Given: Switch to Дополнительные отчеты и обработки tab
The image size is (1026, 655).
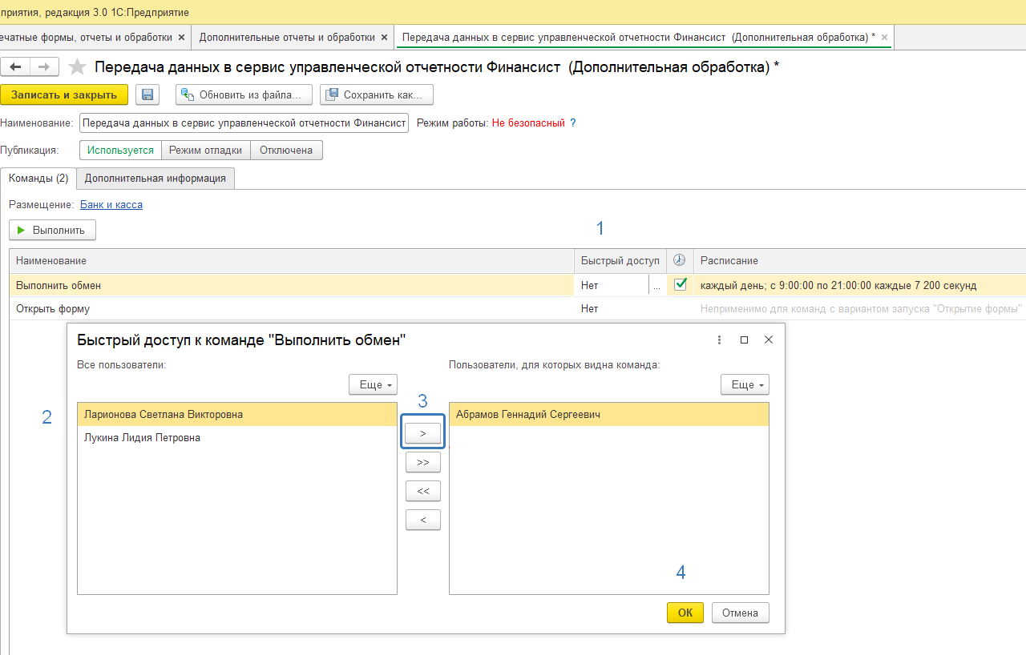Looking at the screenshot, I should point(287,37).
